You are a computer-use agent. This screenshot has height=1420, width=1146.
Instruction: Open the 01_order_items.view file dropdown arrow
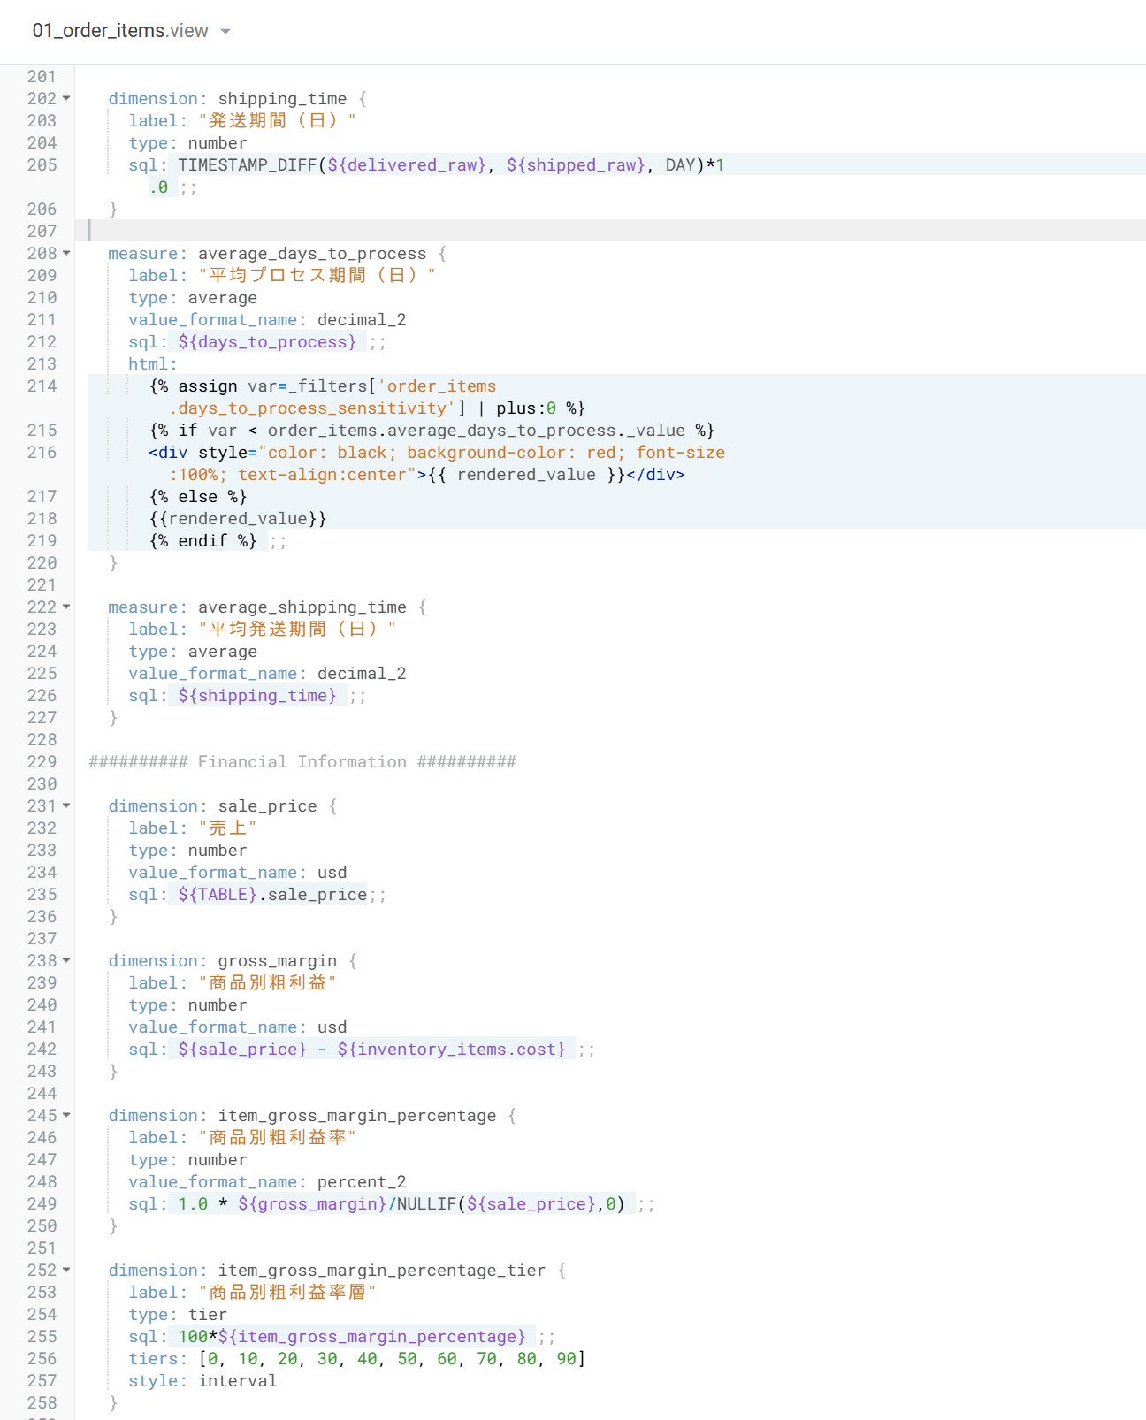[x=225, y=31]
